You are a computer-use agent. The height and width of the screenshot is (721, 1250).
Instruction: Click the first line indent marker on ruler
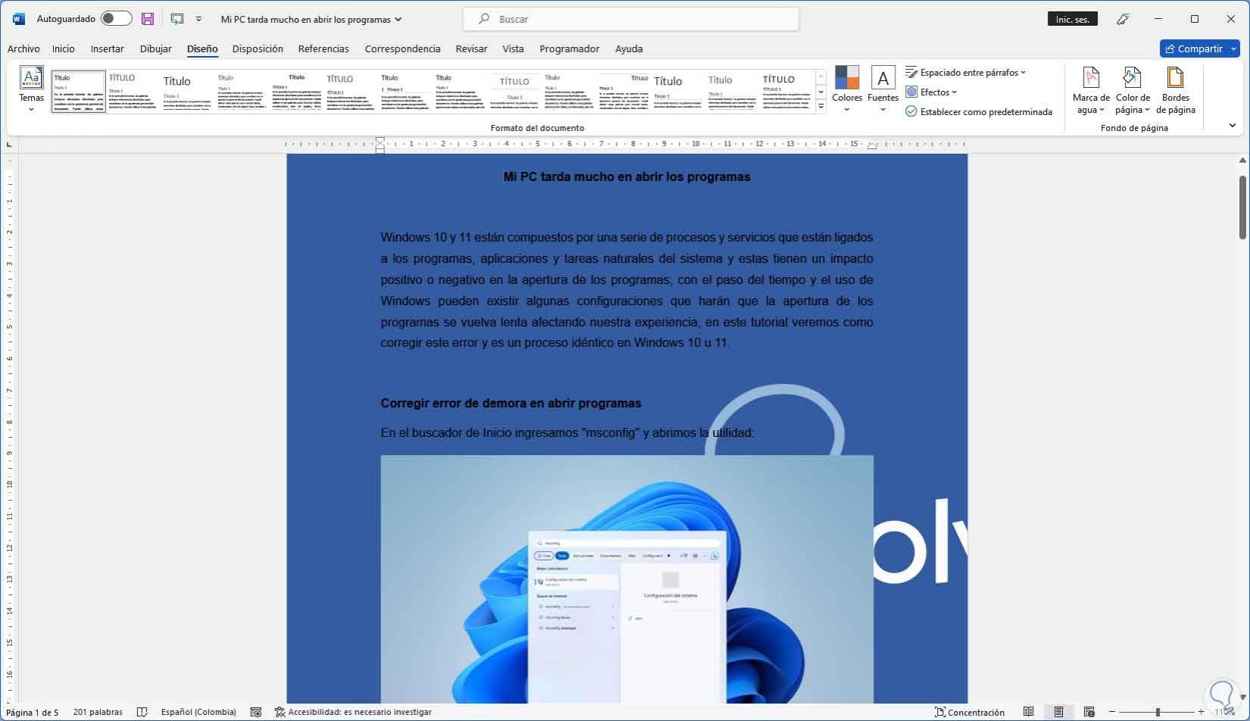click(380, 140)
